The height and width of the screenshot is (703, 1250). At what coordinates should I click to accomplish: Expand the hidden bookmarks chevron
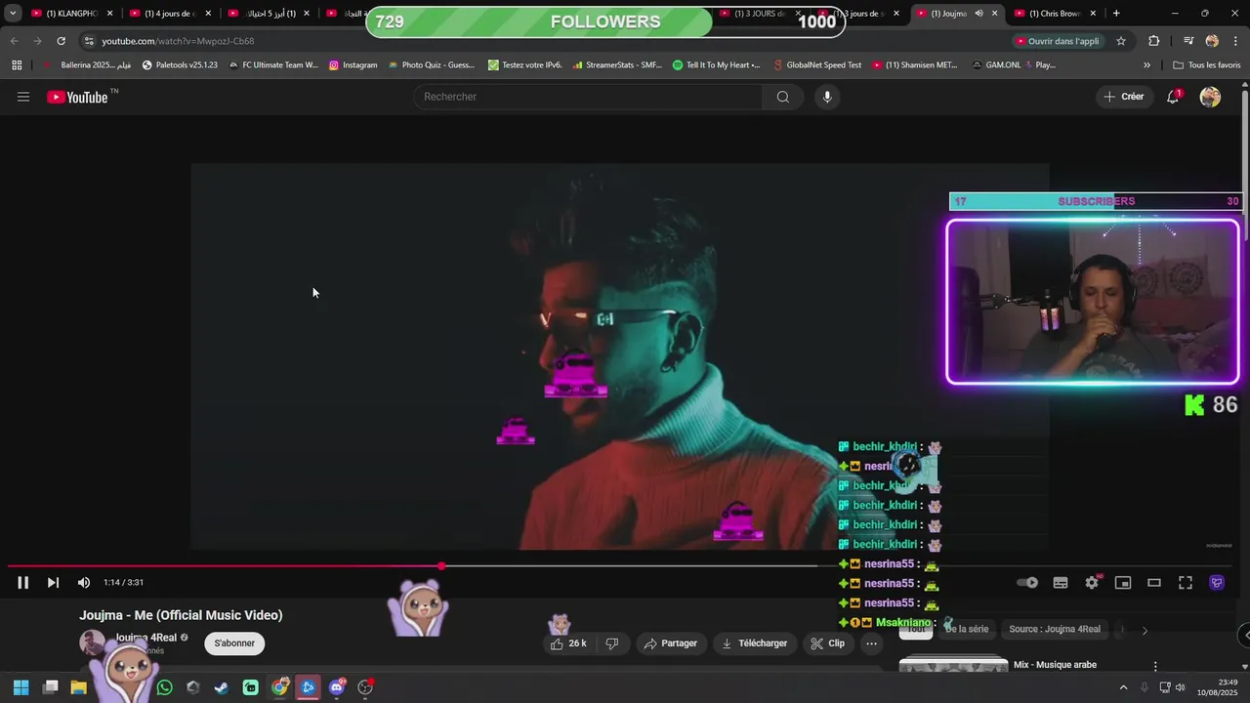pyautogui.click(x=1146, y=65)
